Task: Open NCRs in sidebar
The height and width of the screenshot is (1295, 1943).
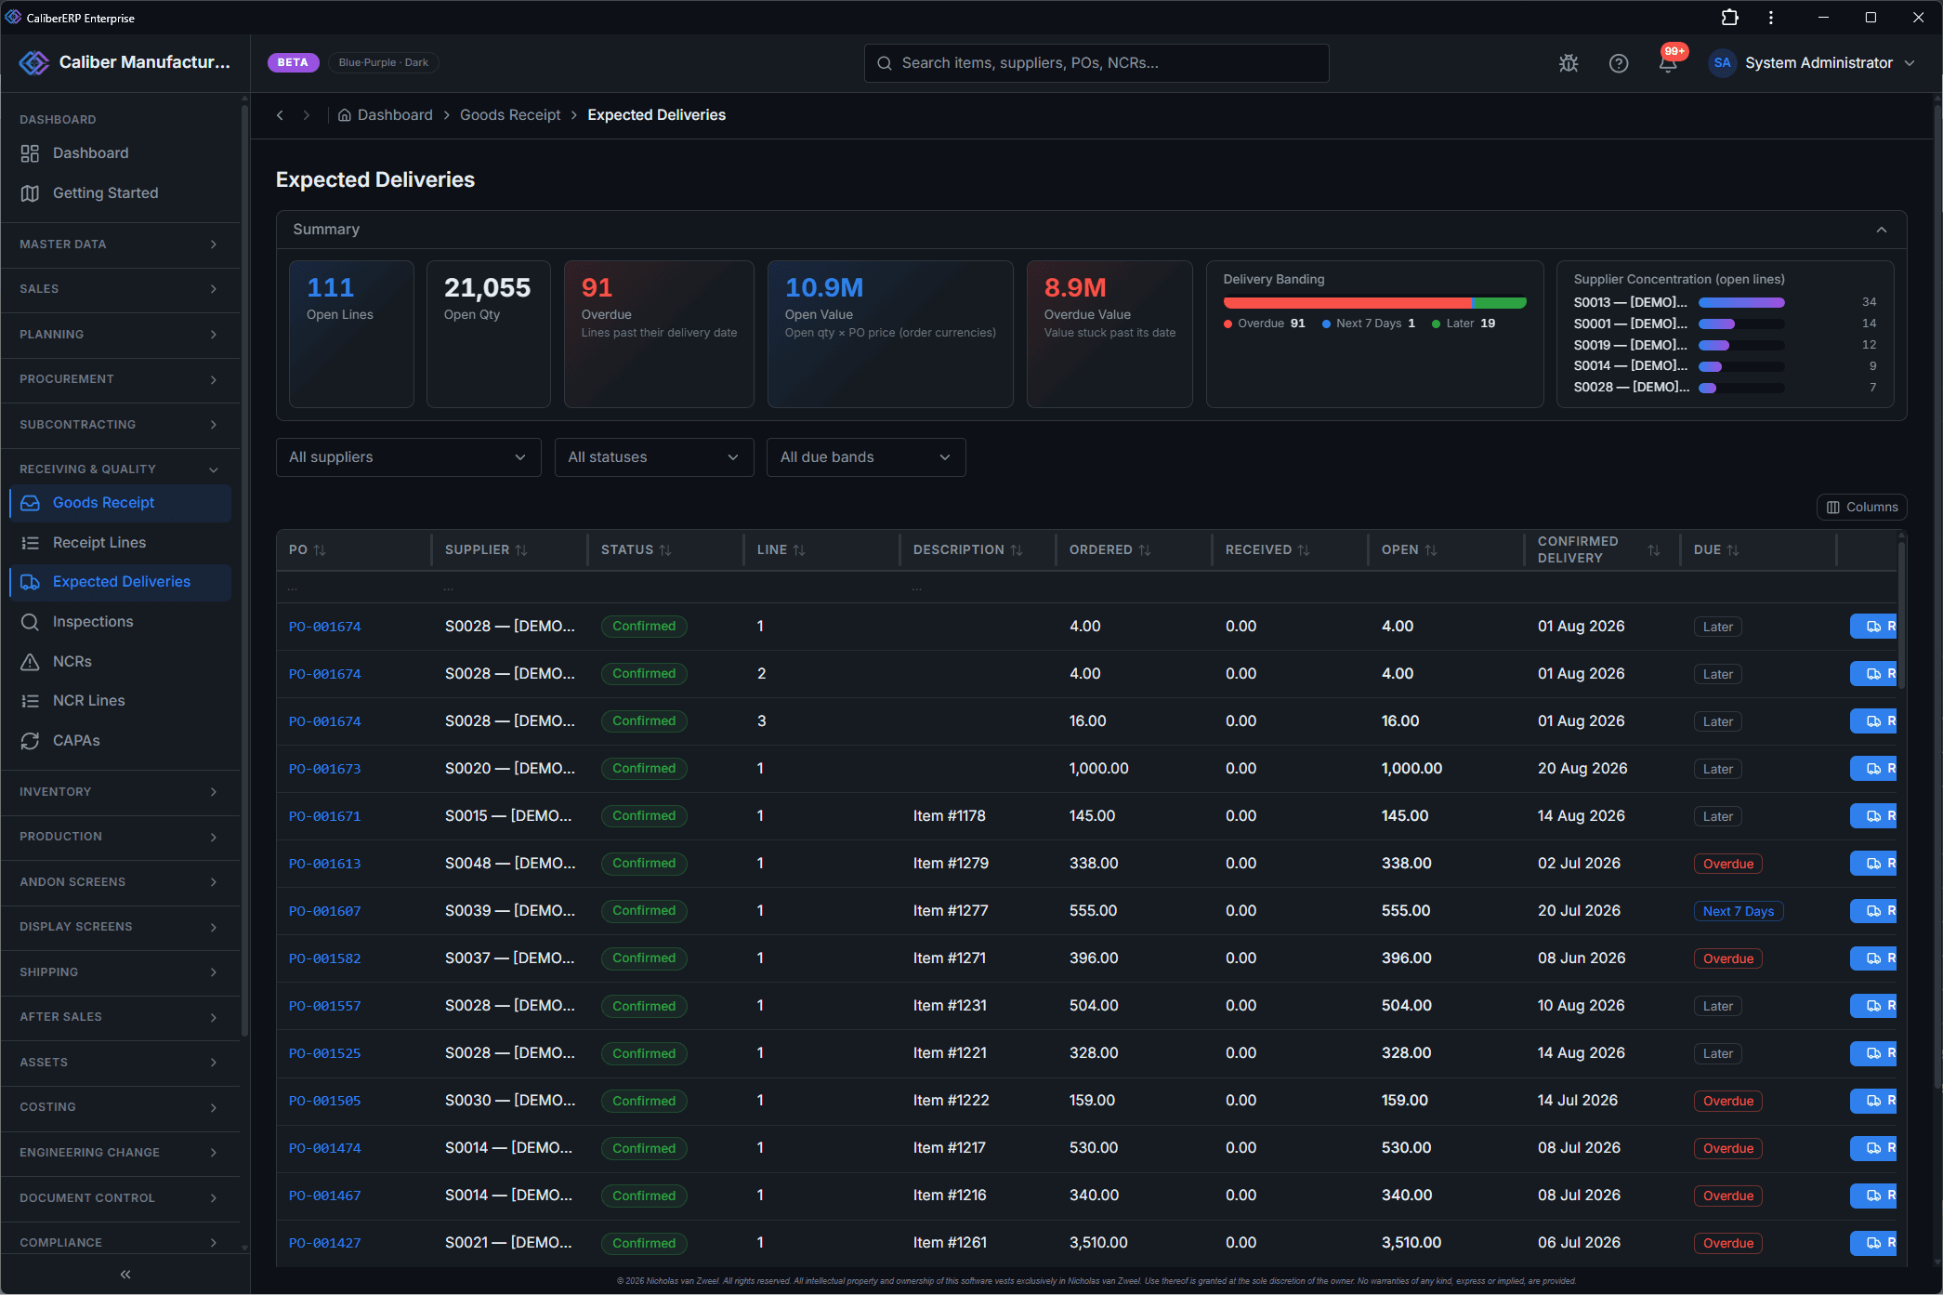Action: tap(120, 662)
